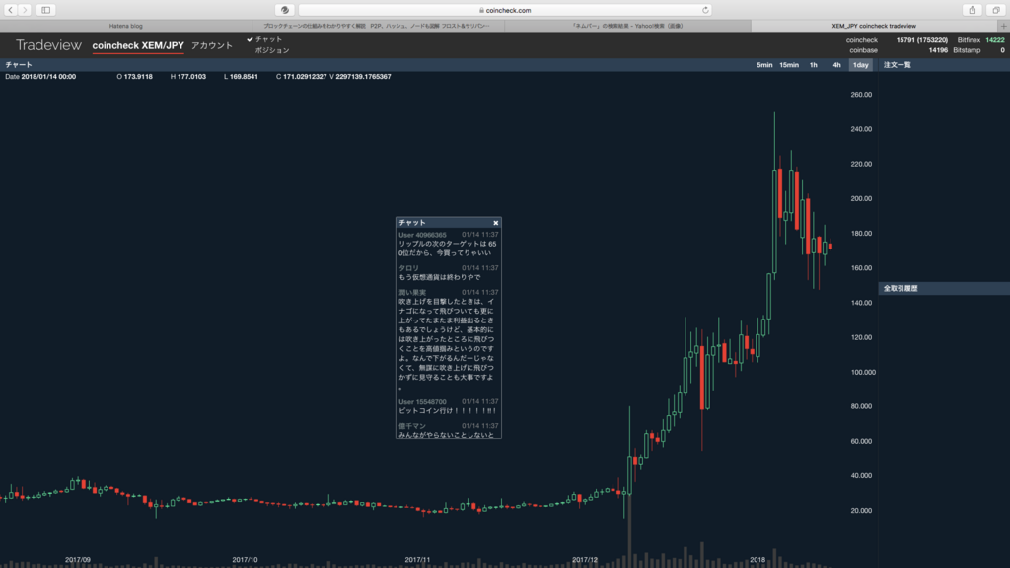Viewport: 1010px width, 568px height.
Task: Click the coincheck price 15791 ticker
Action: point(897,39)
